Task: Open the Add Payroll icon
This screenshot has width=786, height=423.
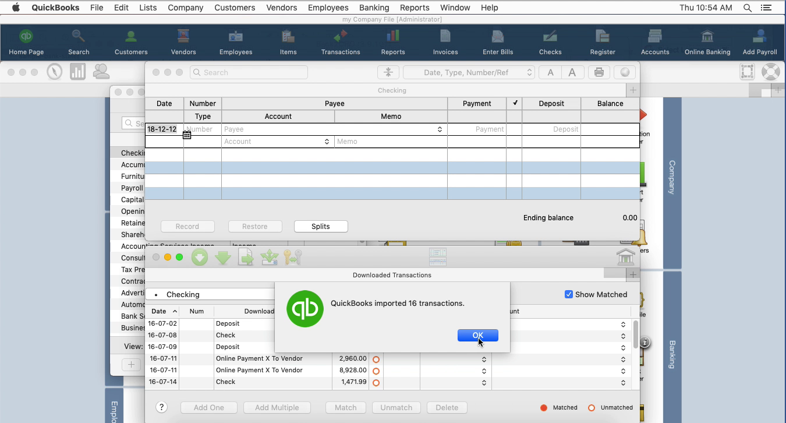Action: pos(760,42)
